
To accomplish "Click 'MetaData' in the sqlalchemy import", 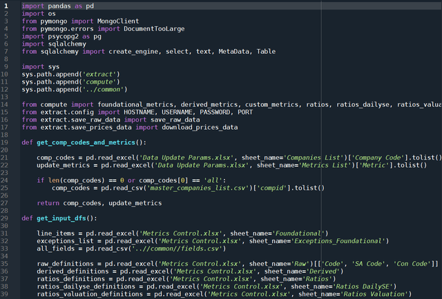I will 233,52.
